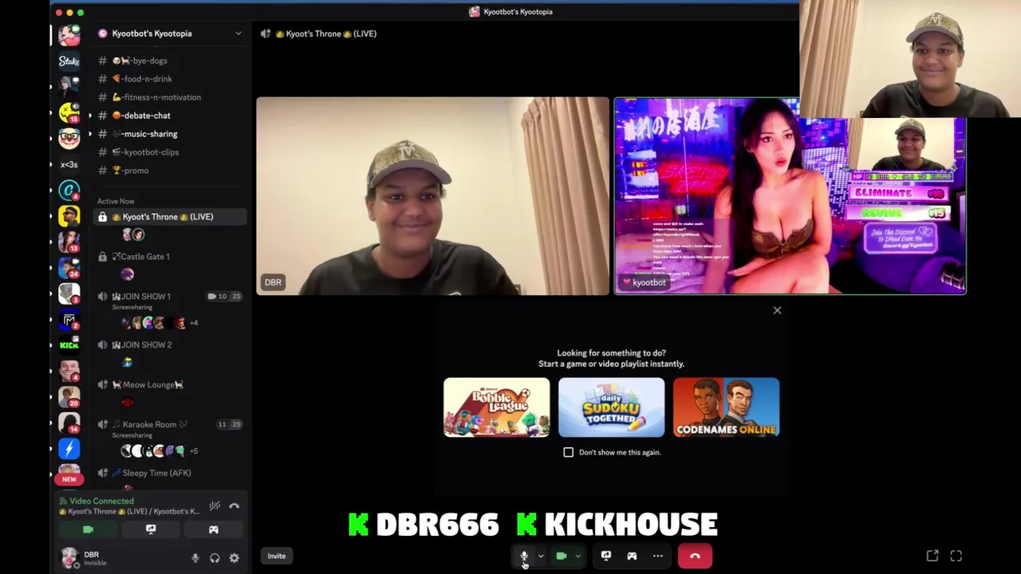Expand threads arrow beside debate-chat
The width and height of the screenshot is (1021, 574).
pyautogui.click(x=89, y=116)
